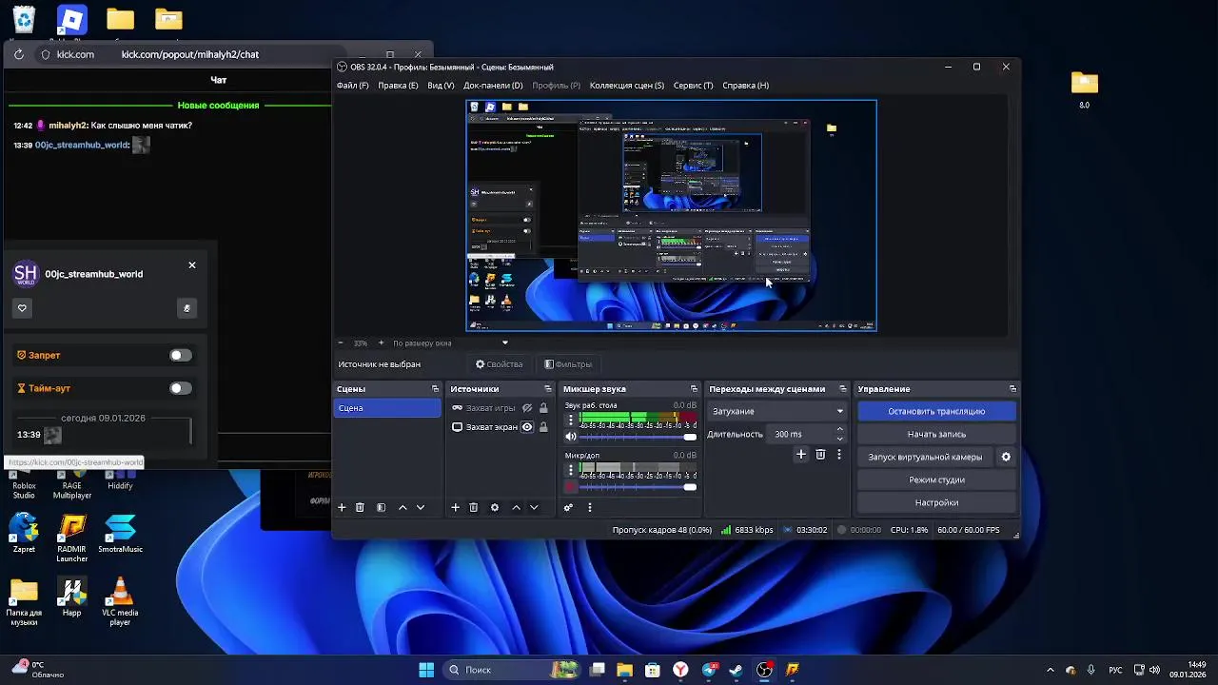Toggle the Тайм-аут switch in the Kick user card
This screenshot has width=1218, height=685.
pyautogui.click(x=180, y=388)
